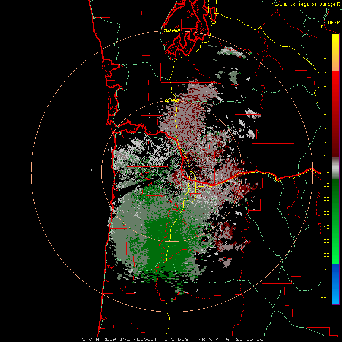
Task: Click the blue bottom segment of the color bar
Action: 336,284
